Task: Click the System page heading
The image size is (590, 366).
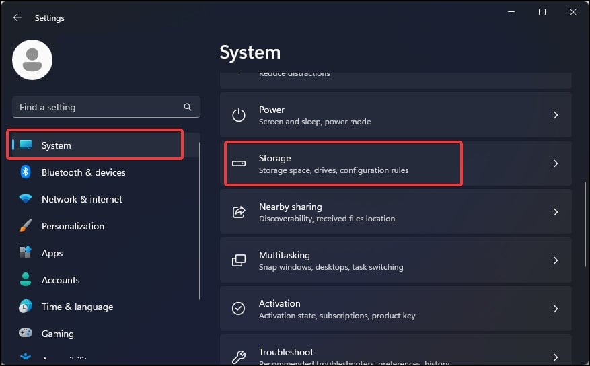Action: [250, 52]
